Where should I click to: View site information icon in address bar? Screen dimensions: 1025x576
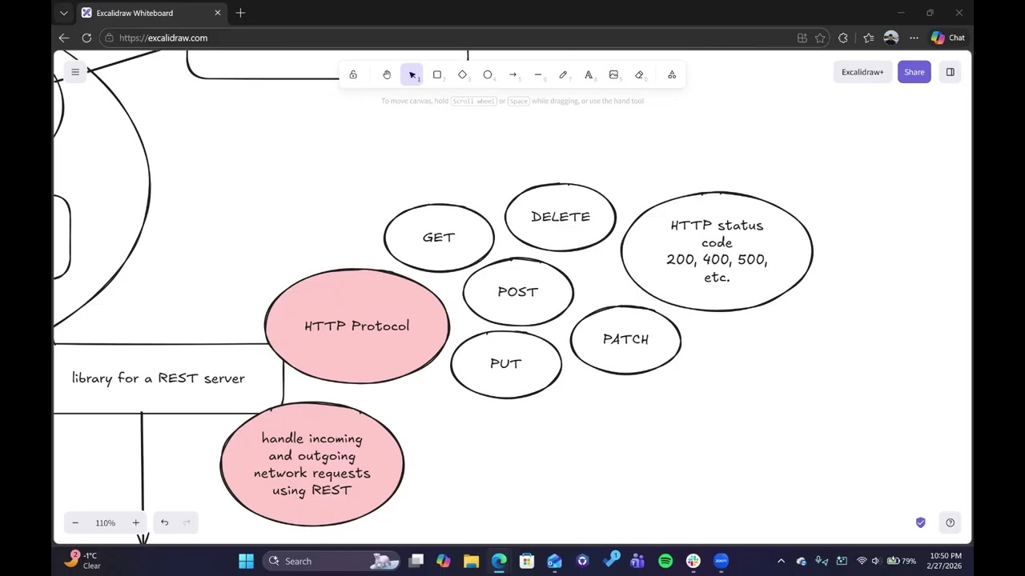point(110,38)
